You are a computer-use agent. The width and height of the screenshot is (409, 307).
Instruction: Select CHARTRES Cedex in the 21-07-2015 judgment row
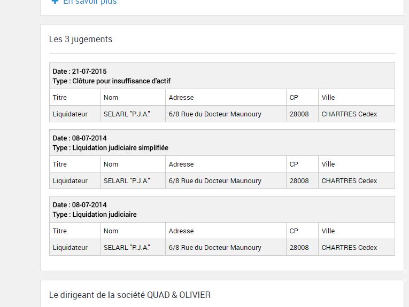click(x=349, y=114)
